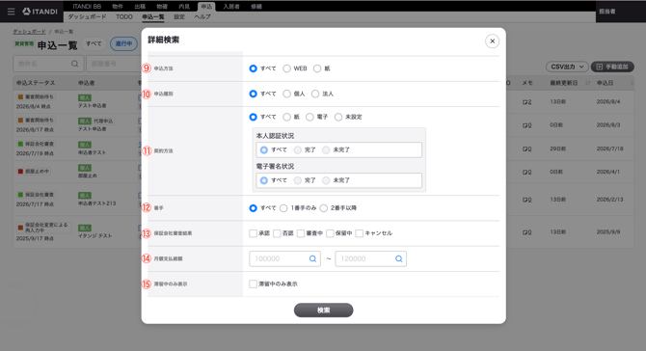
Task: Open the 担当者 menu at top right
Action: (607, 12)
